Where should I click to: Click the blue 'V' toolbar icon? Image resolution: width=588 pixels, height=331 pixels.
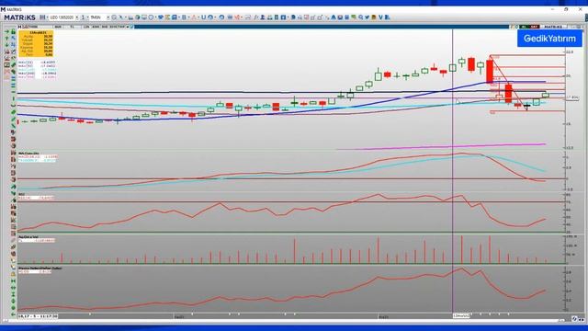[x=380, y=17]
